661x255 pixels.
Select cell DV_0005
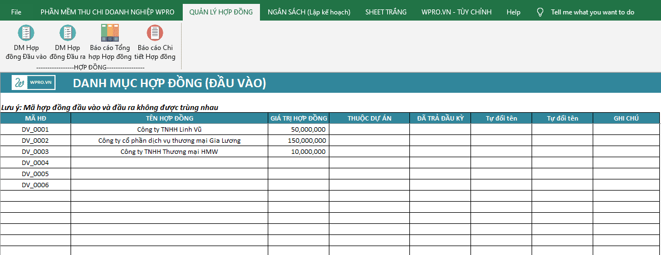(x=36, y=174)
